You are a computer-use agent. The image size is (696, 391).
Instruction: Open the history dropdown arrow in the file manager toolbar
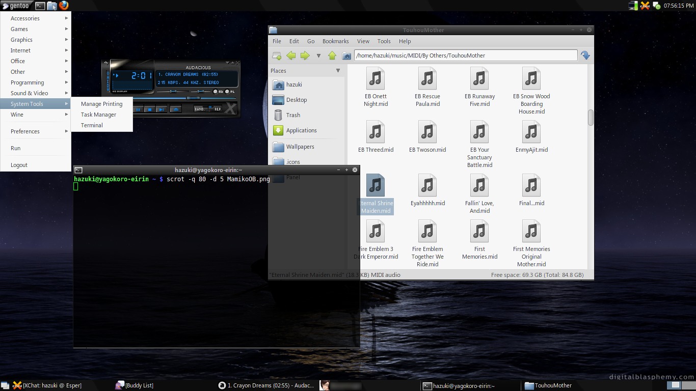point(318,55)
